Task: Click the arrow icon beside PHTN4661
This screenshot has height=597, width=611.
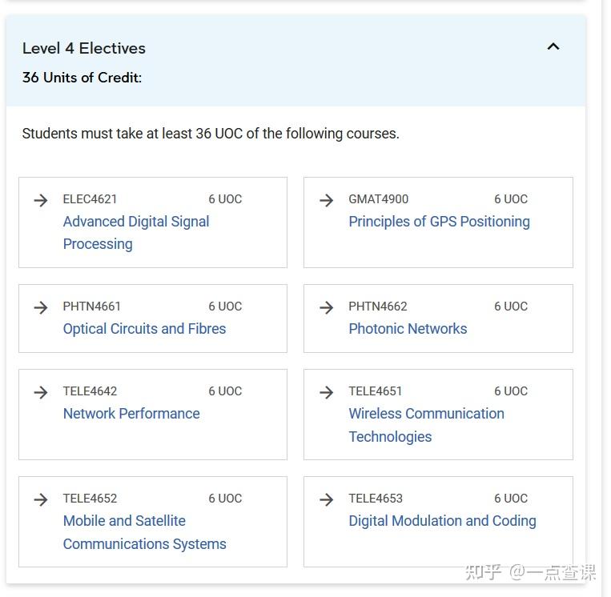Action: click(41, 307)
